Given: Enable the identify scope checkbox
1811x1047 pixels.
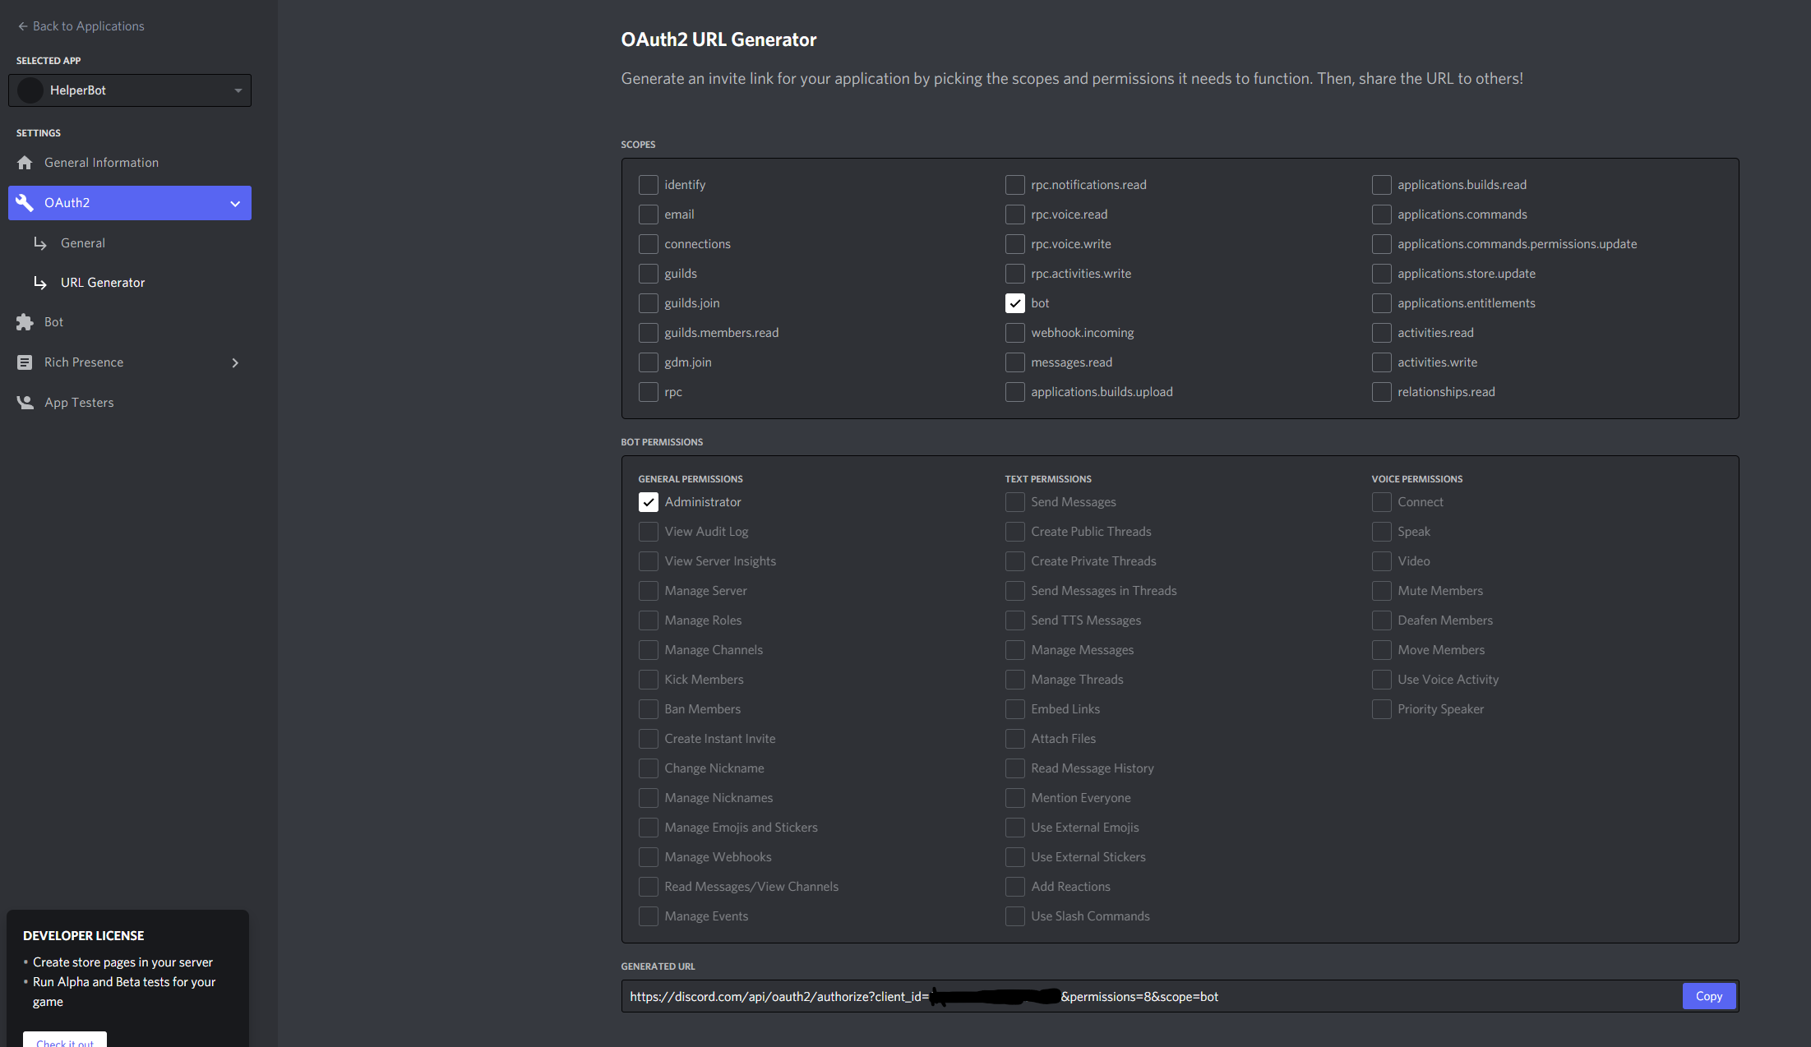Looking at the screenshot, I should tap(649, 184).
